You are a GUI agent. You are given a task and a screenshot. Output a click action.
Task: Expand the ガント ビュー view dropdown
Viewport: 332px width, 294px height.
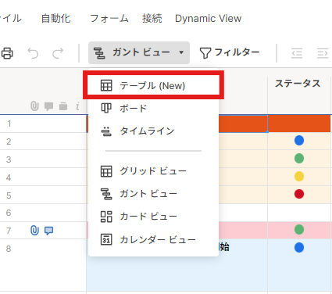(x=139, y=52)
